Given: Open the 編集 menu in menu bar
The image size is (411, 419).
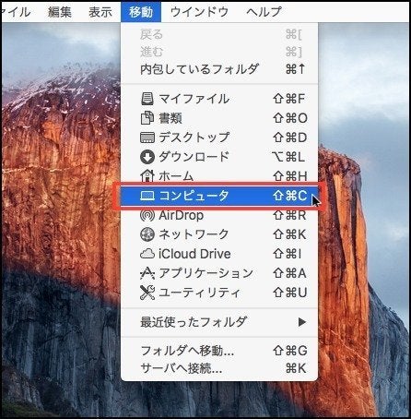Looking at the screenshot, I should 60,12.
